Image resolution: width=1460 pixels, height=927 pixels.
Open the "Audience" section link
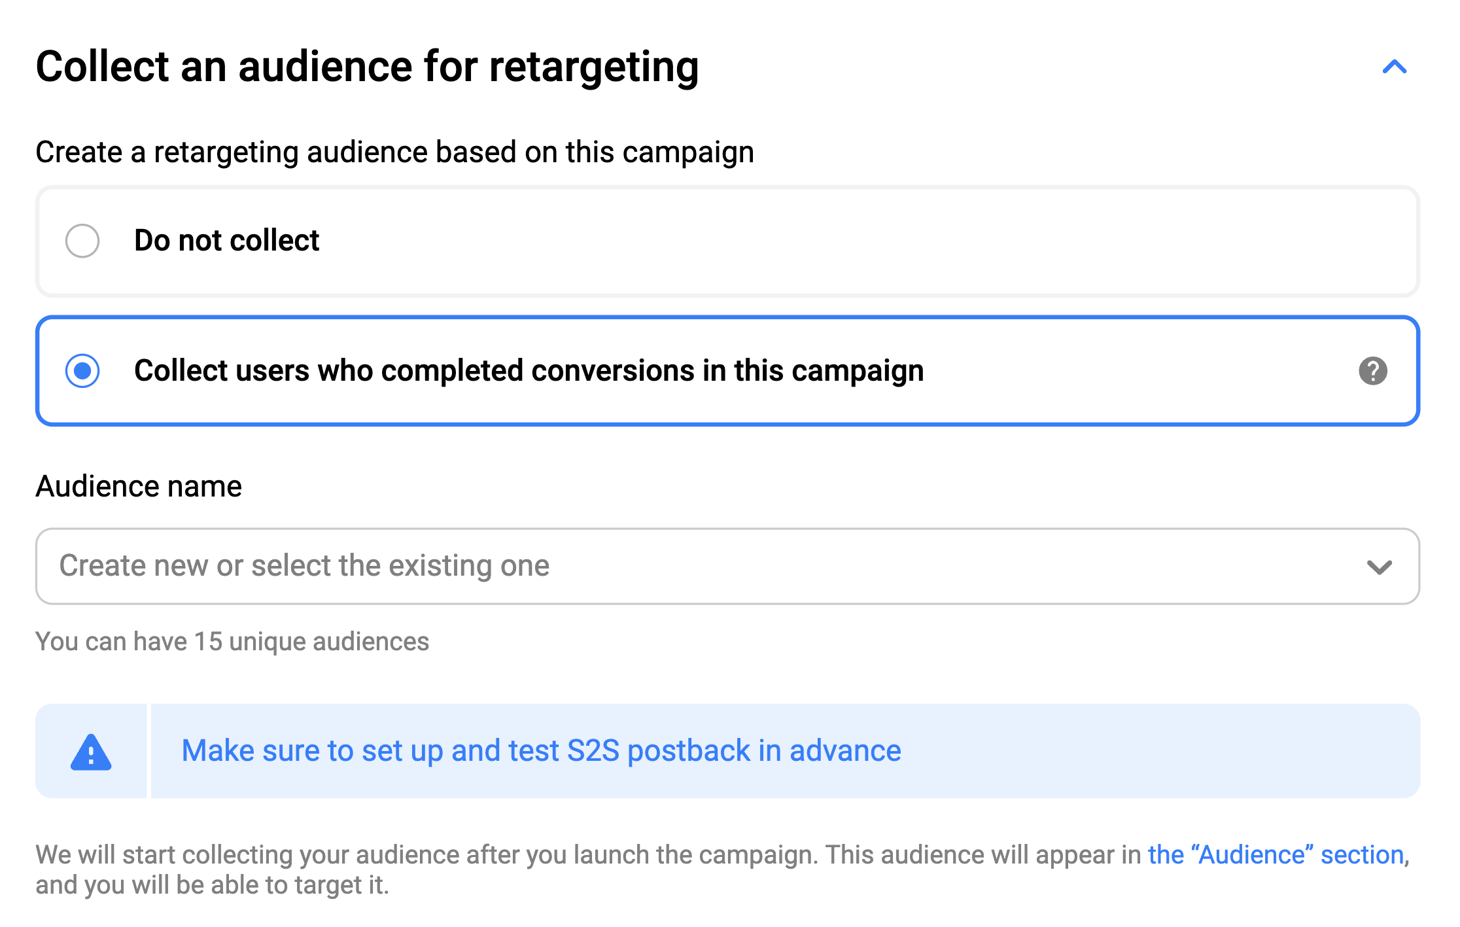[1276, 855]
